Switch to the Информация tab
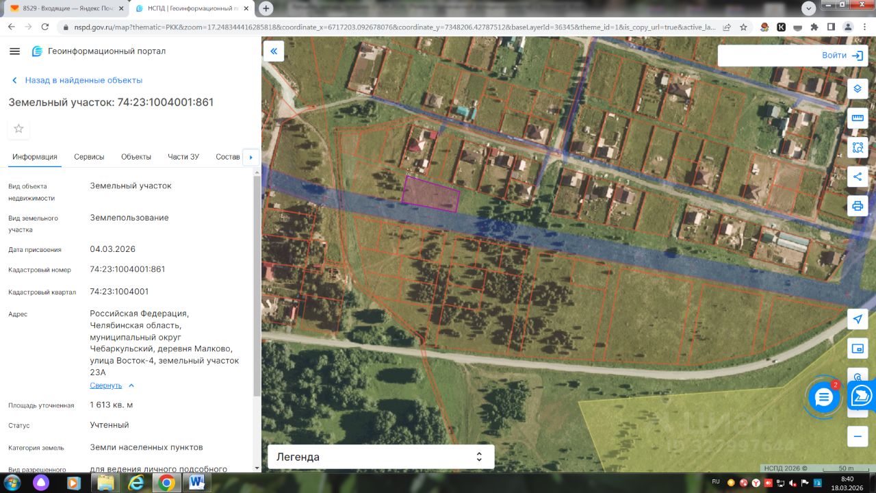The height and width of the screenshot is (493, 876). click(35, 157)
